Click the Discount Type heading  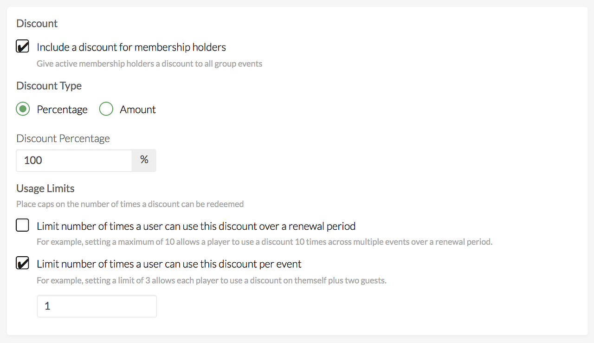pyautogui.click(x=49, y=86)
